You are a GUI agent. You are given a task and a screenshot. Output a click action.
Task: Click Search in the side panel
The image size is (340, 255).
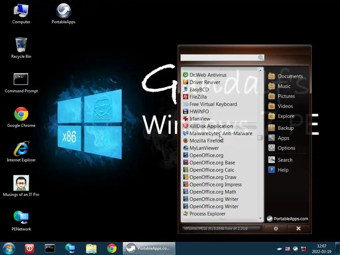pyautogui.click(x=280, y=160)
